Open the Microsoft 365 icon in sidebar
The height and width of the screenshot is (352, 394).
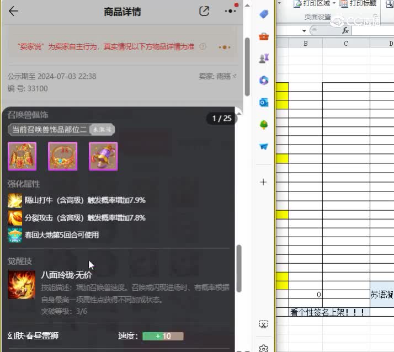point(264,81)
